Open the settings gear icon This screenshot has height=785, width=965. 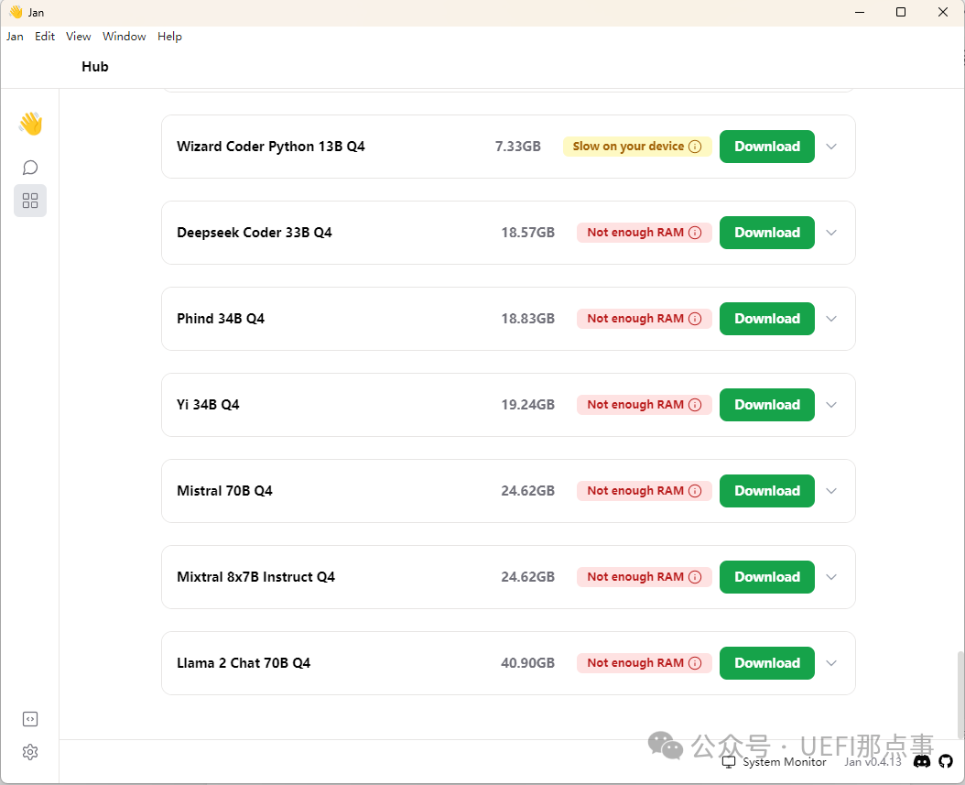(30, 752)
